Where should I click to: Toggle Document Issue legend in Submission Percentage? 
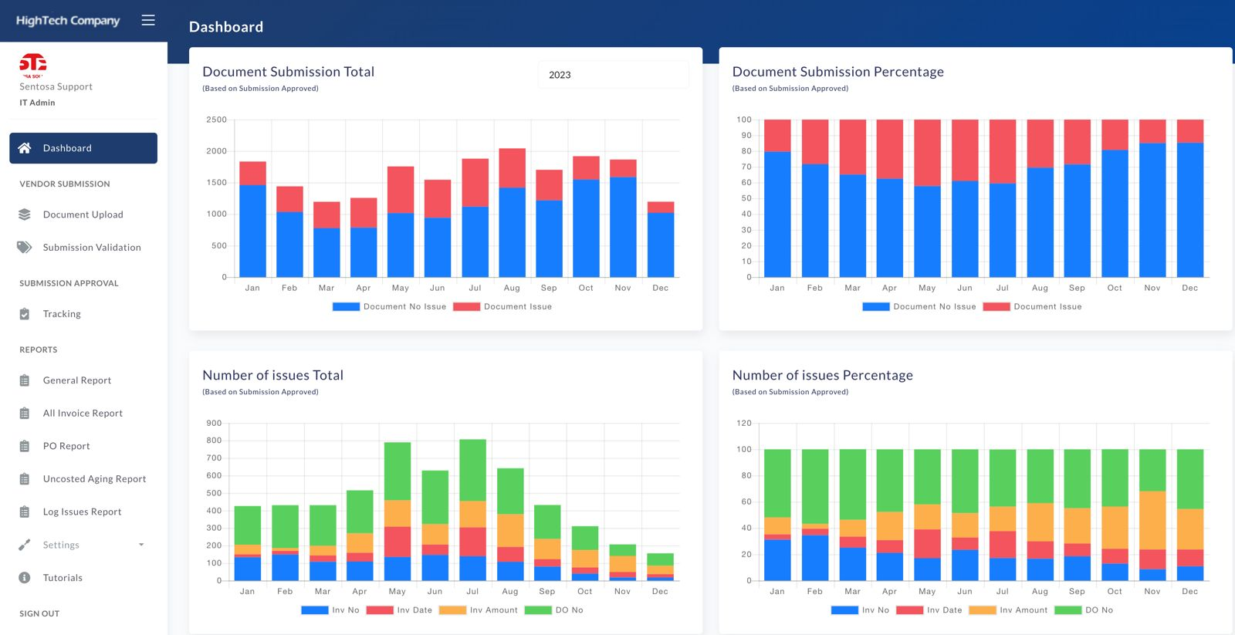(1033, 307)
